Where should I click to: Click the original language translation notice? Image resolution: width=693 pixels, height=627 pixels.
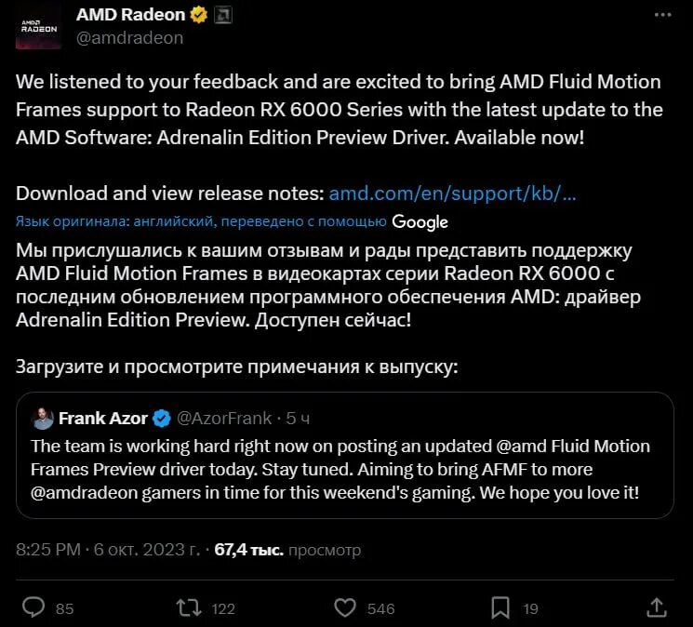click(201, 221)
